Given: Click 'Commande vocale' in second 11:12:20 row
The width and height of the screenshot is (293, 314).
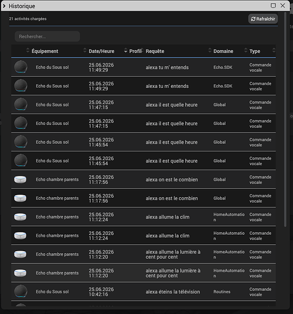Looking at the screenshot, I should [260, 273].
